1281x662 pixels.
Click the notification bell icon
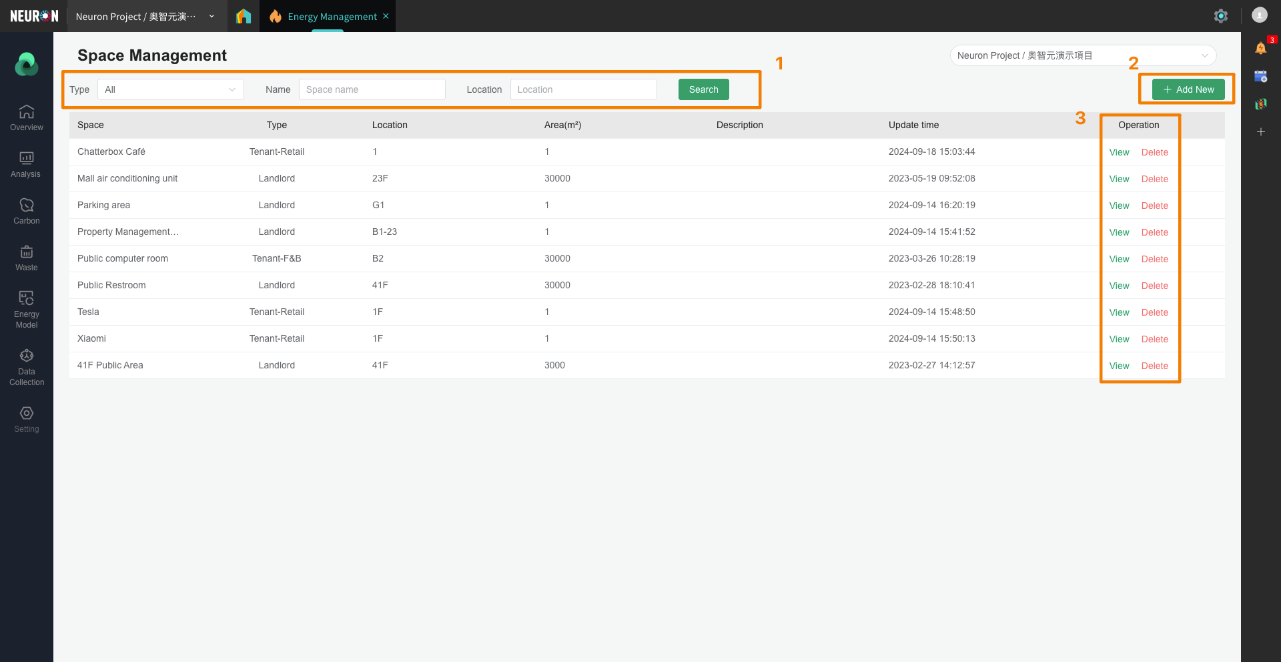1260,48
